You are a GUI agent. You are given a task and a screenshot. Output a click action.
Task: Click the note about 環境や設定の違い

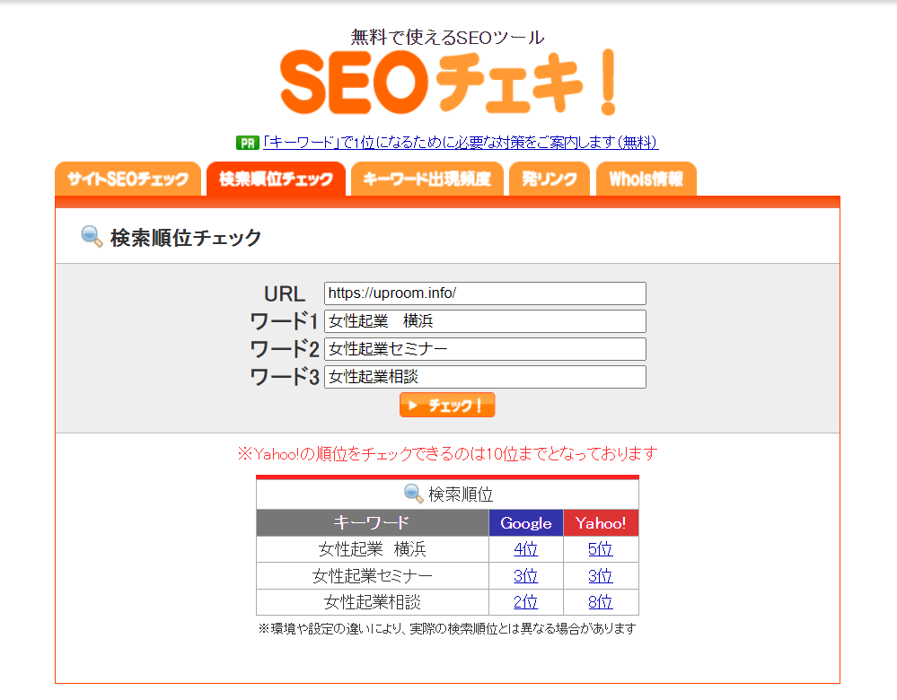point(447,629)
